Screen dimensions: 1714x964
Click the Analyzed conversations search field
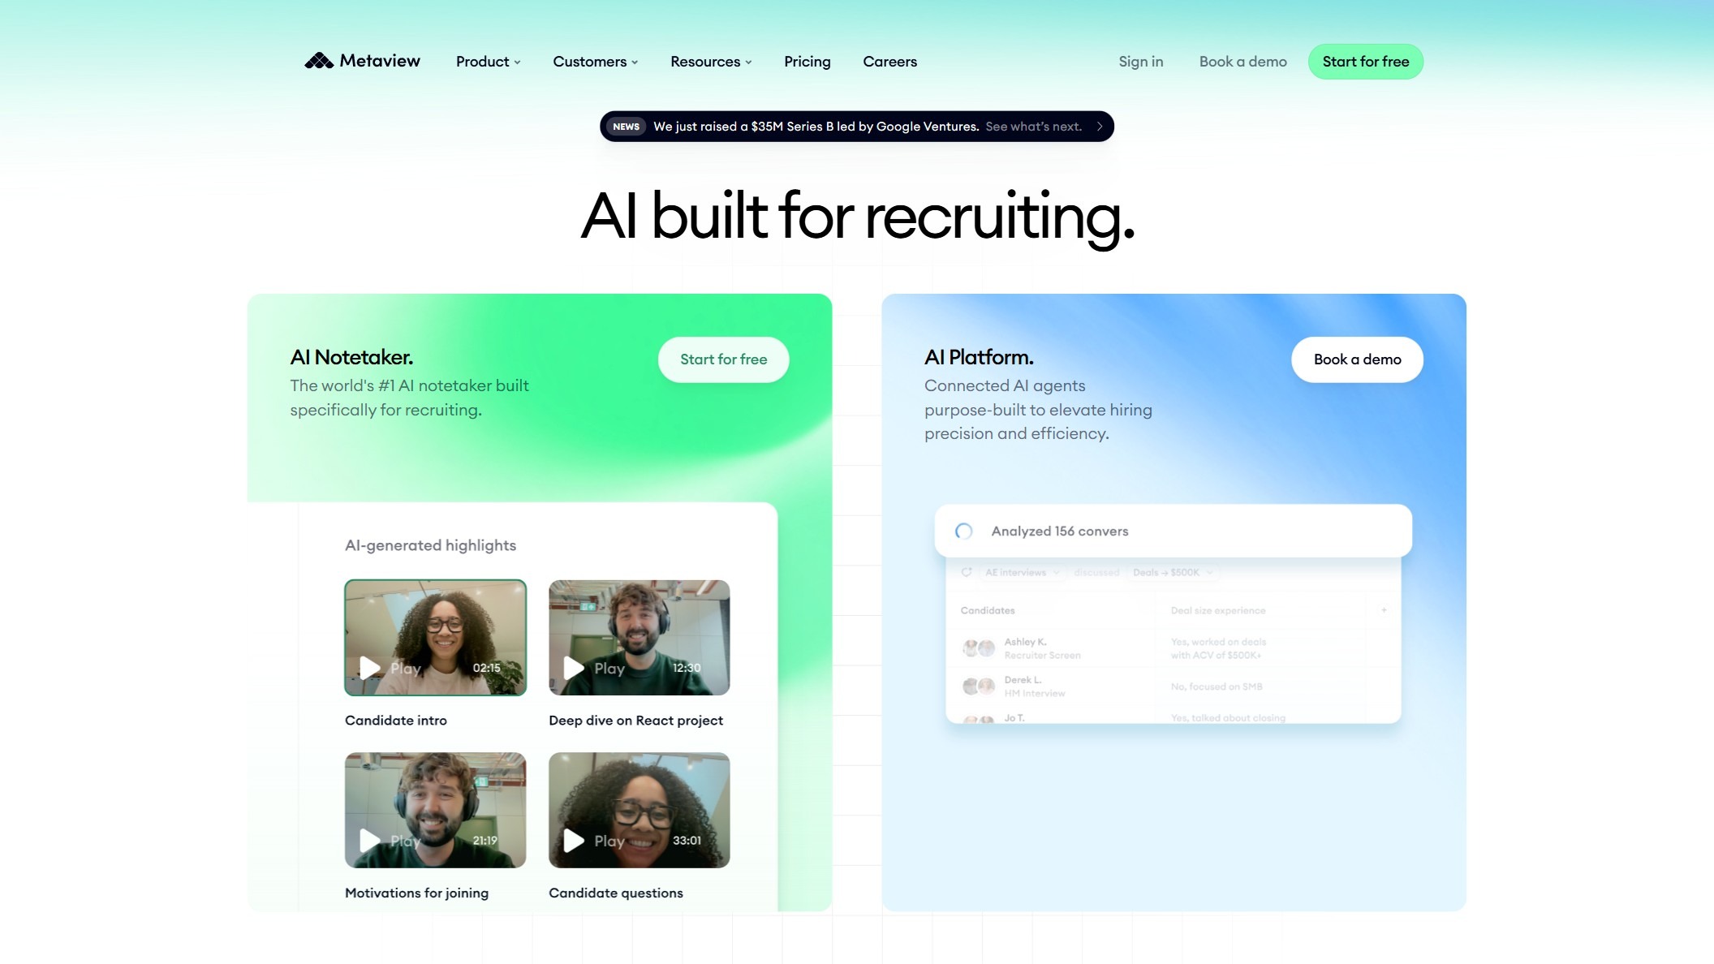(1185, 531)
